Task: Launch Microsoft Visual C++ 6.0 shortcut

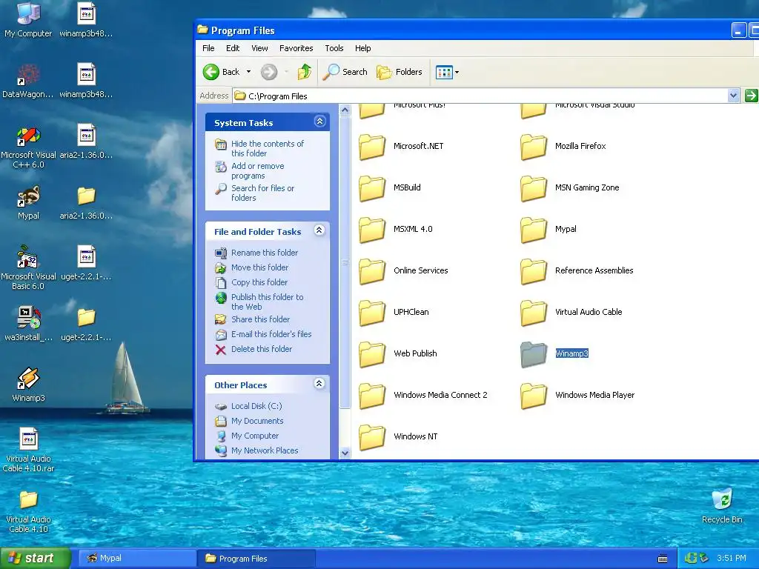Action: (x=28, y=147)
